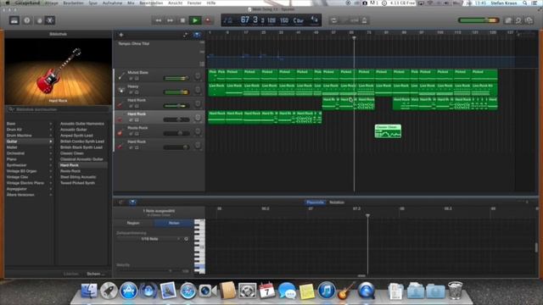Open Finder from the Dock
The width and height of the screenshot is (543, 305).
click(89, 291)
